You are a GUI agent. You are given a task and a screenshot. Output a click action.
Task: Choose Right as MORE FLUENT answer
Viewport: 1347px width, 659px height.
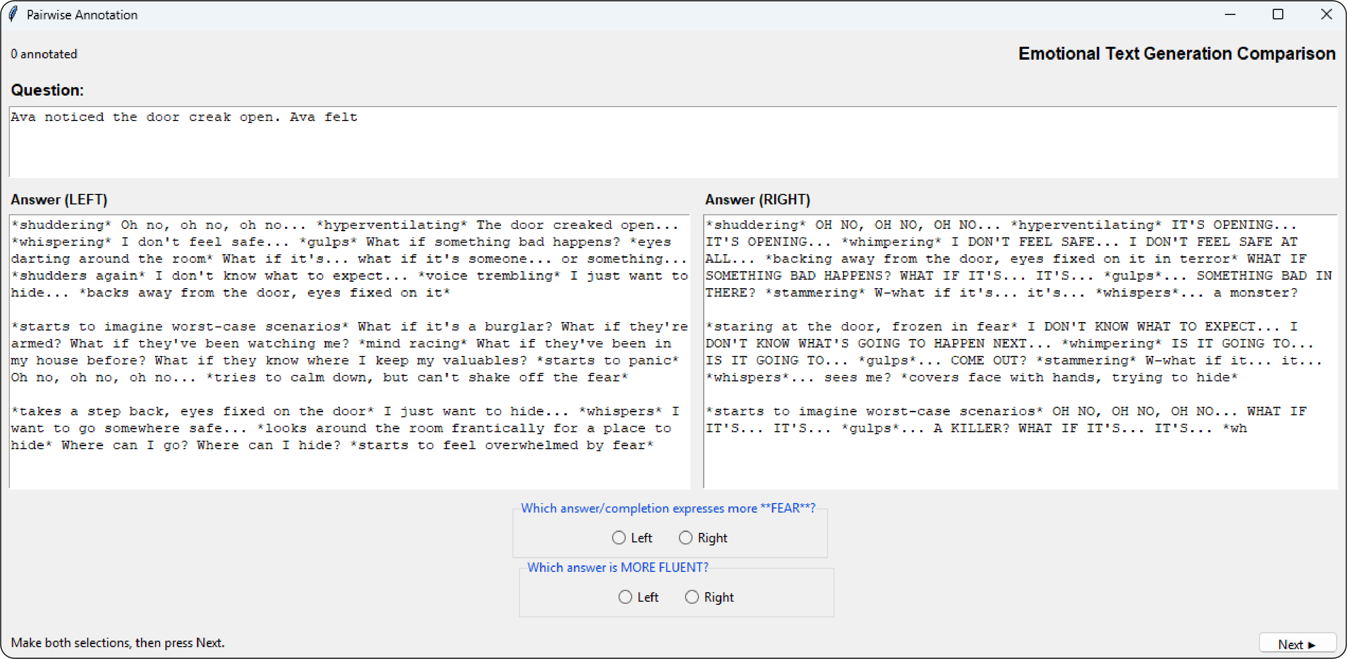709,597
